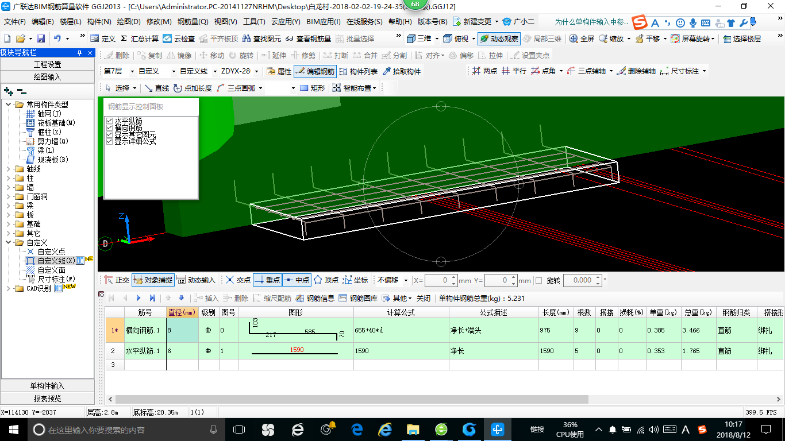Open Windows Start menu

coord(13,429)
